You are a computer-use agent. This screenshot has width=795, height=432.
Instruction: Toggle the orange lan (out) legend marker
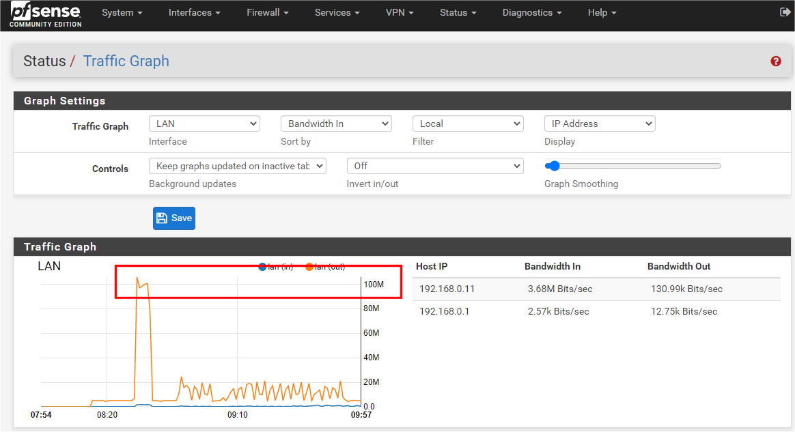click(x=309, y=267)
